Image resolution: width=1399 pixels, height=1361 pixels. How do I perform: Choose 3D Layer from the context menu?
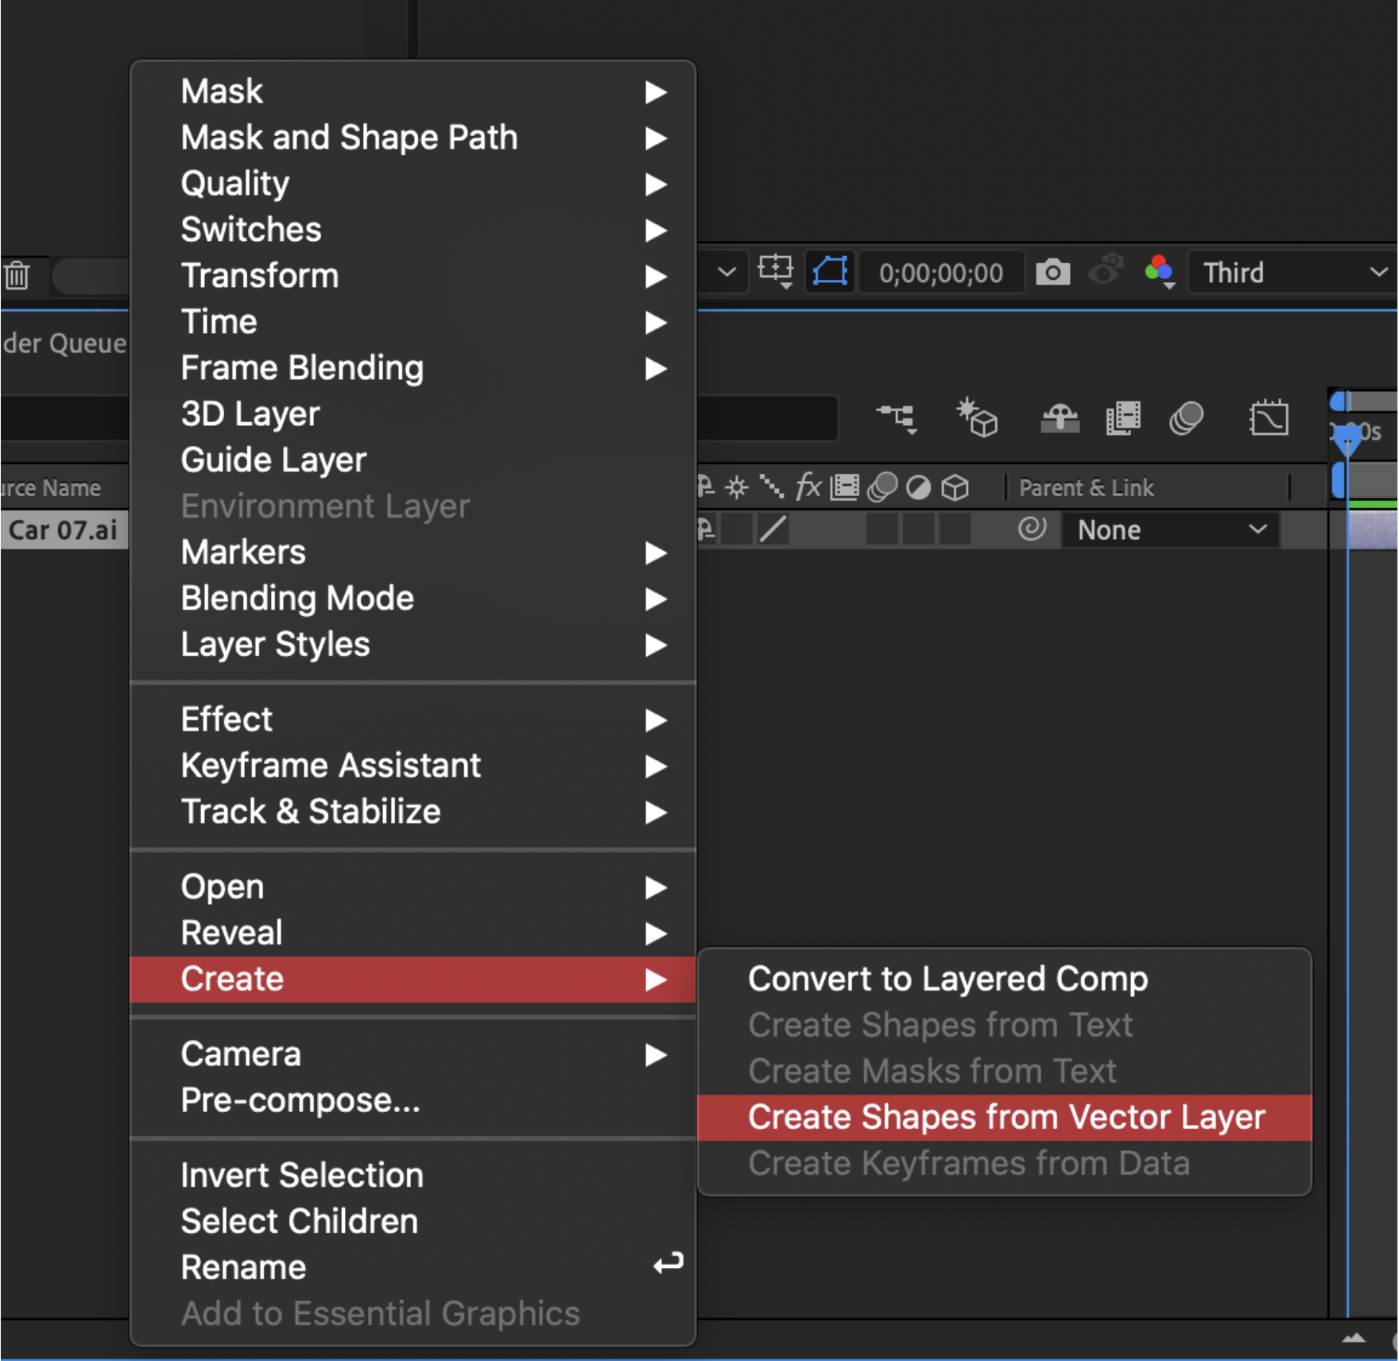tap(413, 414)
